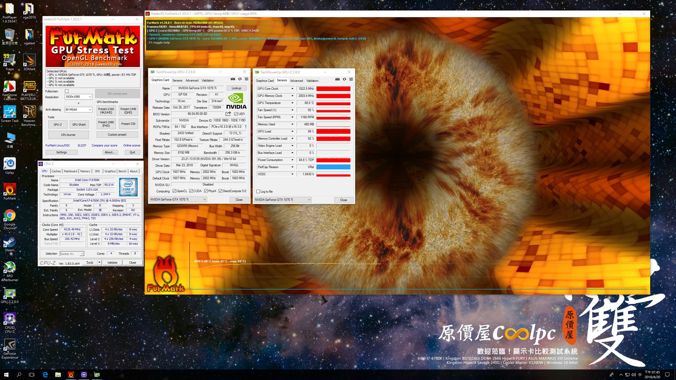Screen dimensions: 676x380
Task: Open hamburger menu in GPU-Z Graphics Card window
Action: click(x=246, y=79)
